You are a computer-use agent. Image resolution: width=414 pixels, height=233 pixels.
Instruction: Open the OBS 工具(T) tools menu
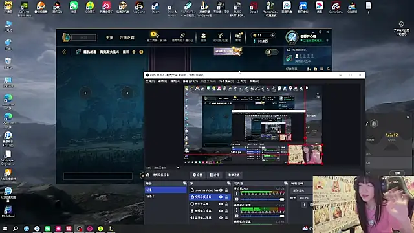[x=241, y=81]
